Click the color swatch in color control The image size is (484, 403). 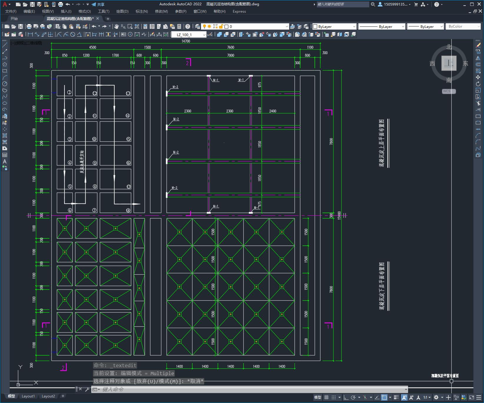pos(315,26)
